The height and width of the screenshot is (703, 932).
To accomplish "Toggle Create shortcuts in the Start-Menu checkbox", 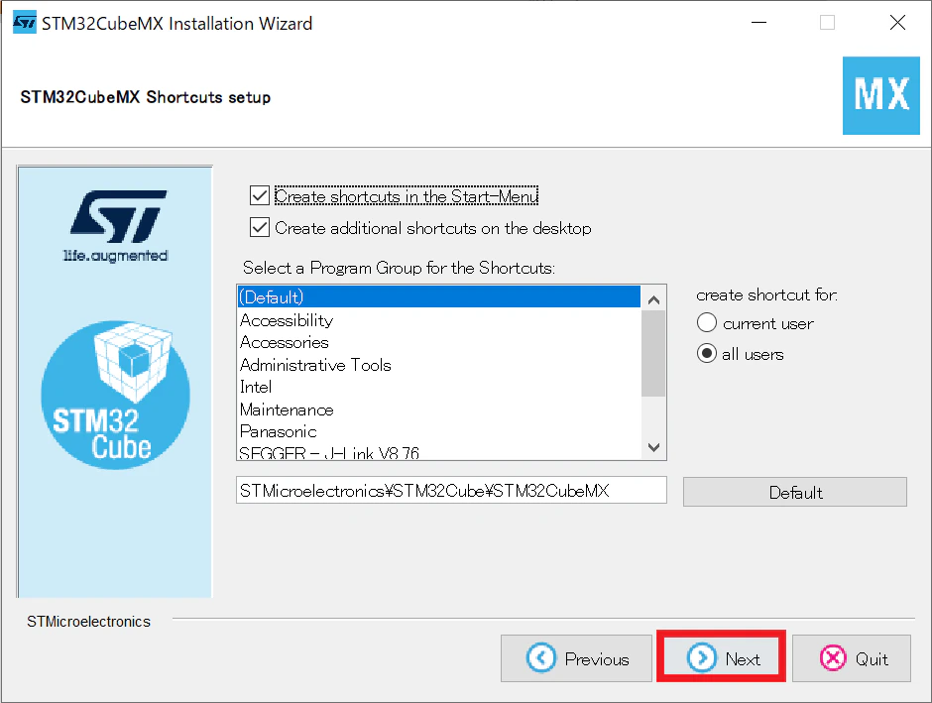I will (x=260, y=195).
